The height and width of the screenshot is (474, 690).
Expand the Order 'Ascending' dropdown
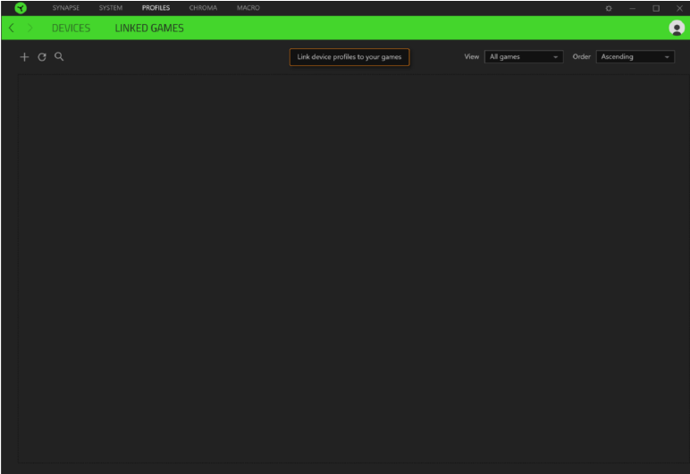point(635,56)
